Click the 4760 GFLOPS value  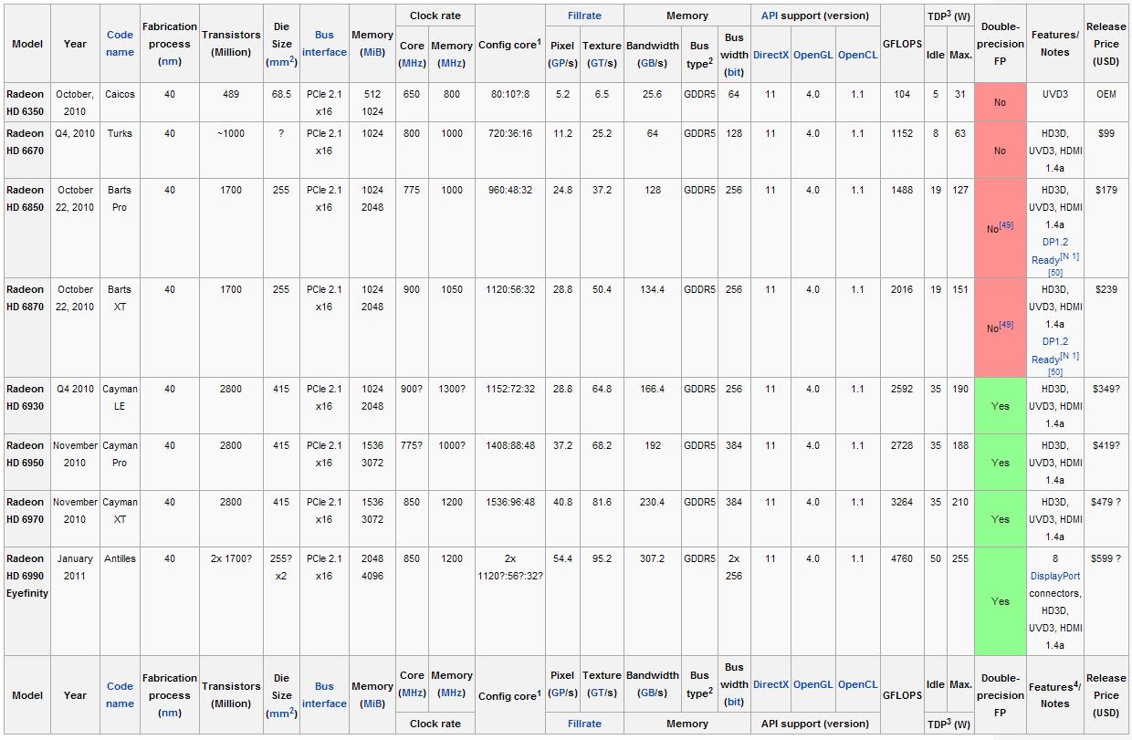(901, 558)
